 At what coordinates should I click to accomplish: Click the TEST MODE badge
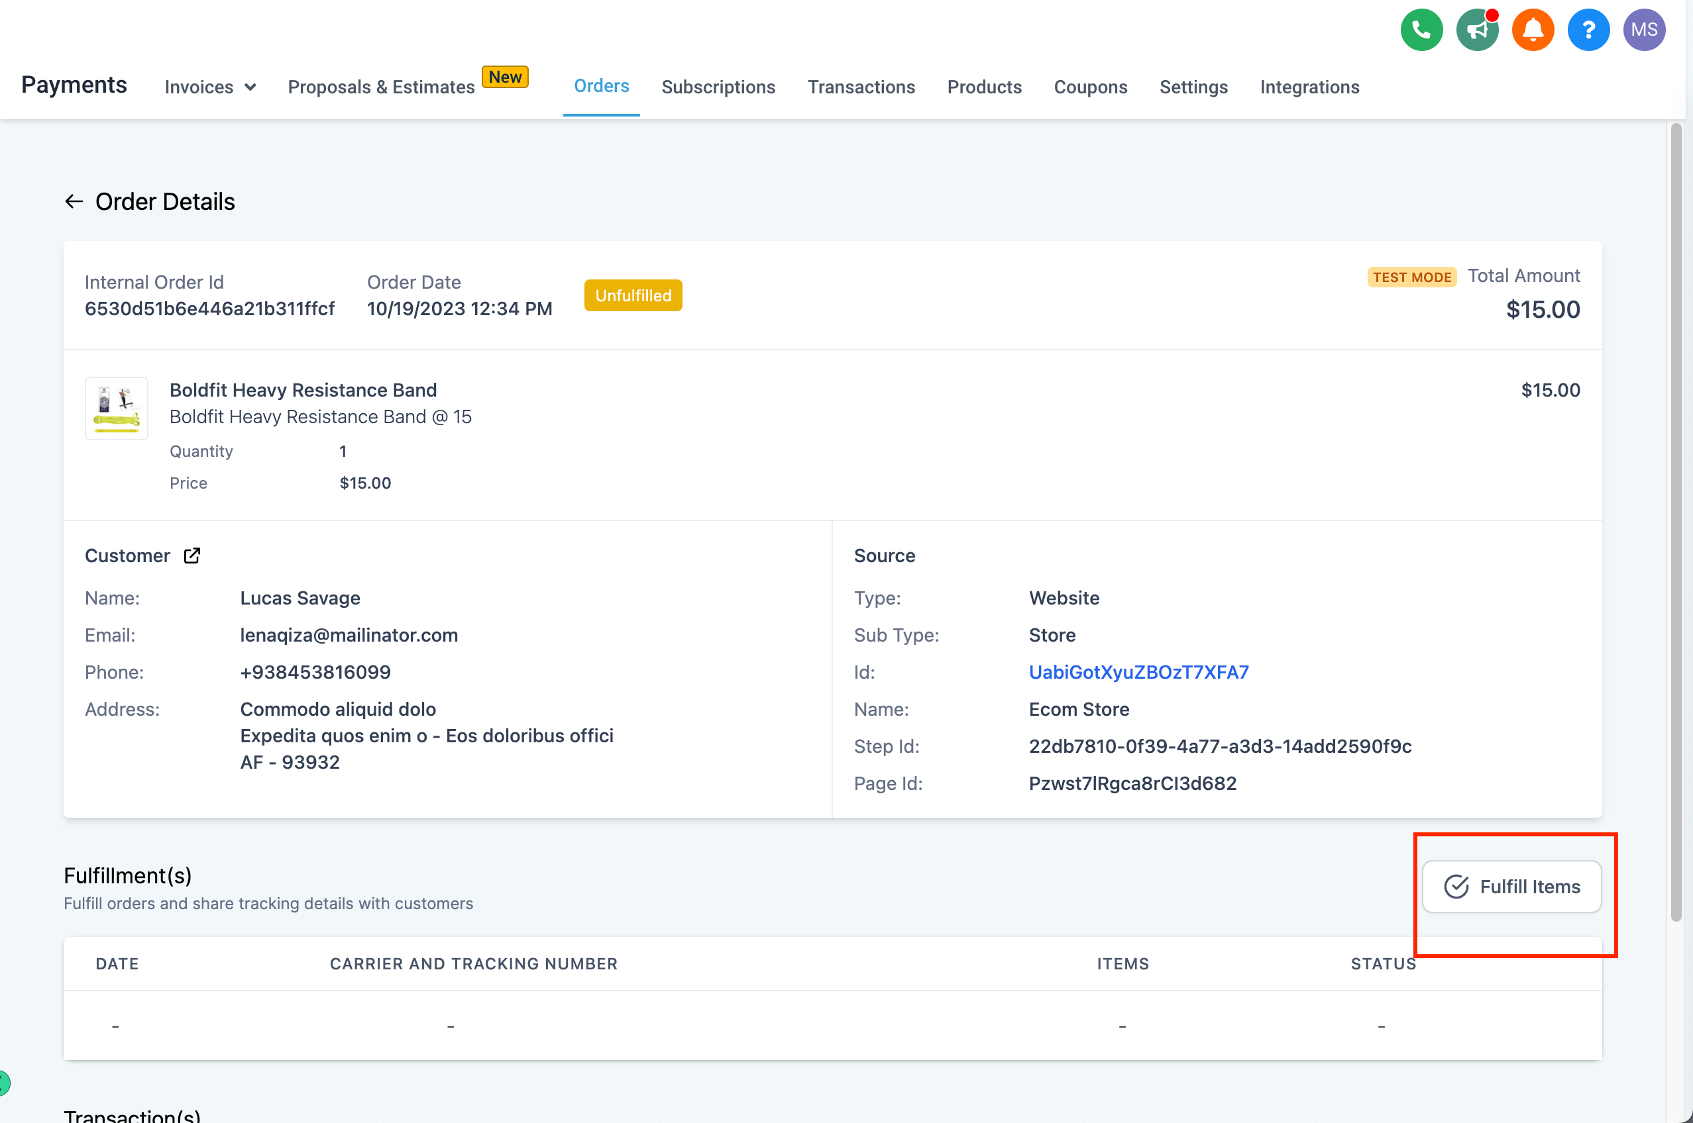click(x=1411, y=277)
